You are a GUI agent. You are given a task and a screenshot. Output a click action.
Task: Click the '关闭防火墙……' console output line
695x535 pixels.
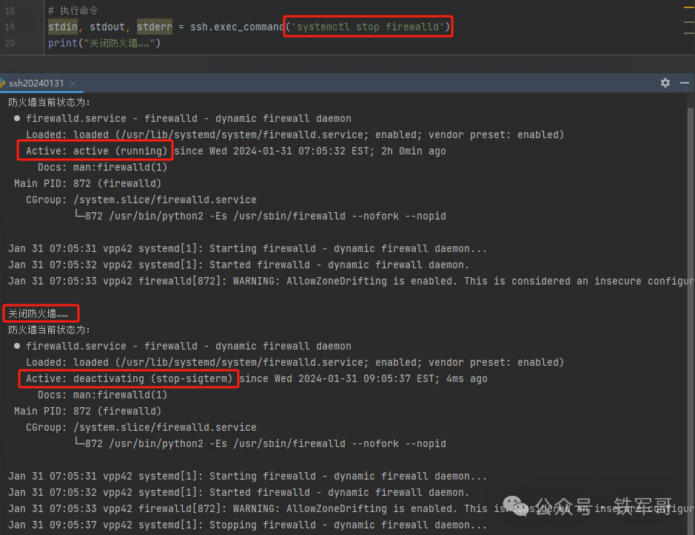coord(38,314)
